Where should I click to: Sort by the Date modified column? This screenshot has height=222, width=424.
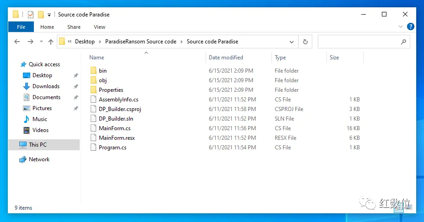coord(226,58)
